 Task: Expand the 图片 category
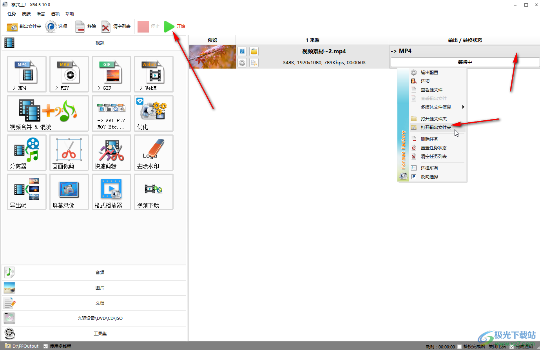point(94,288)
